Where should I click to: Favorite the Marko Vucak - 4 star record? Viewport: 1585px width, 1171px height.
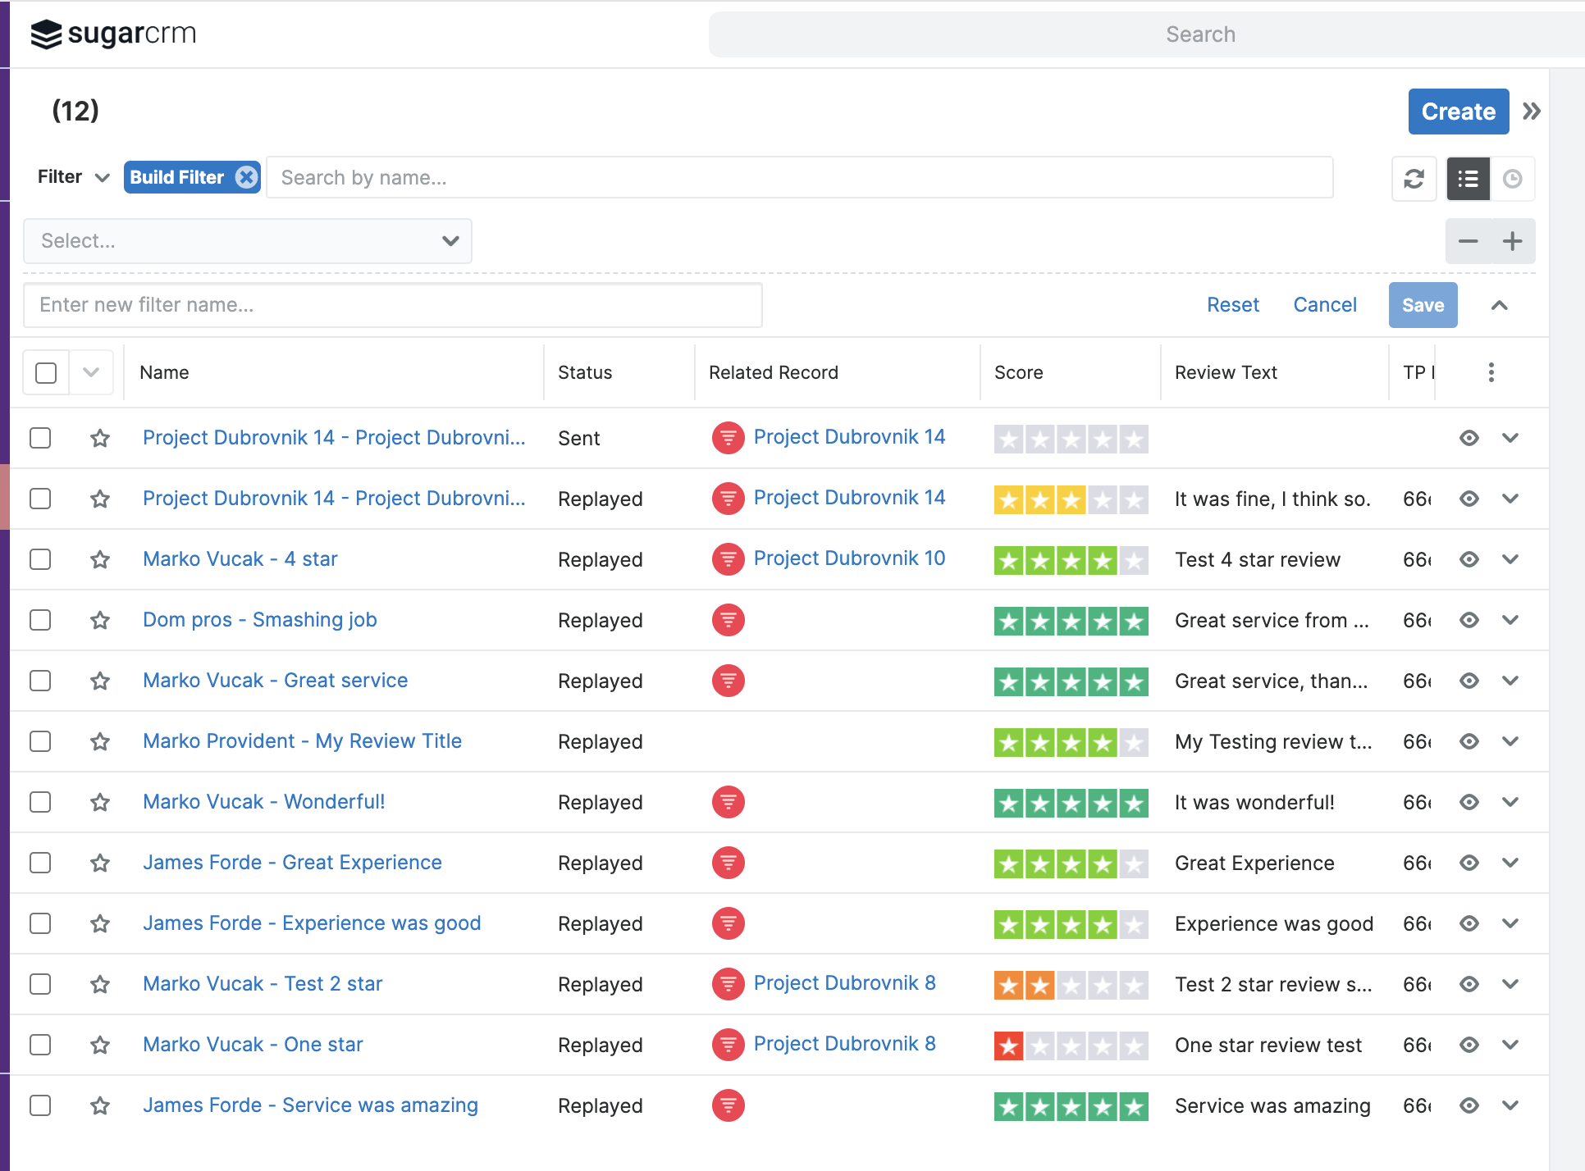pyautogui.click(x=100, y=559)
